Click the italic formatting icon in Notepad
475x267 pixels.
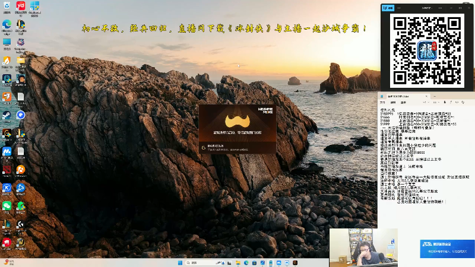pyautogui.click(x=451, y=102)
